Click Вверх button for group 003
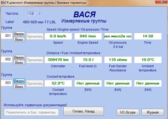Viewport: 168px width, 119px height. point(19,81)
